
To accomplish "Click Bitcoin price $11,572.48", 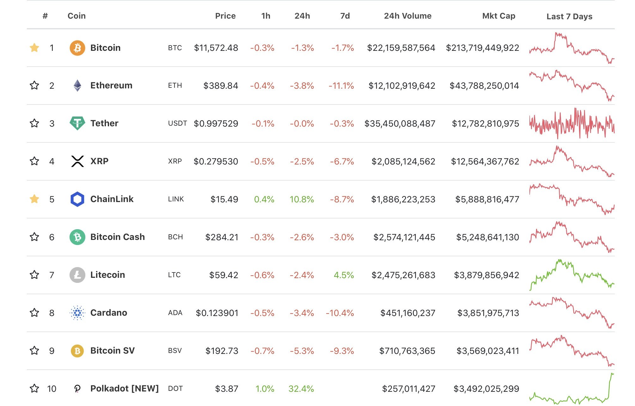I will [x=216, y=48].
